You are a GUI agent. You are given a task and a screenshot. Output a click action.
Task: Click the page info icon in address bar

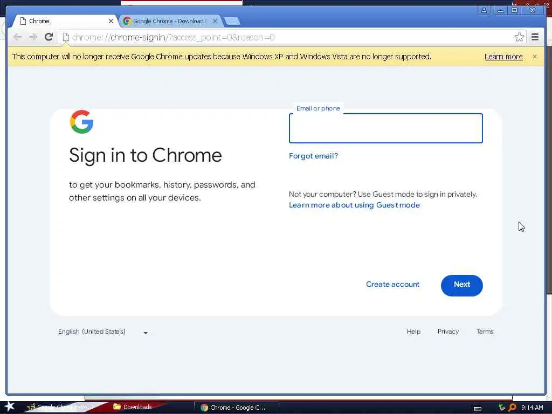(x=65, y=37)
